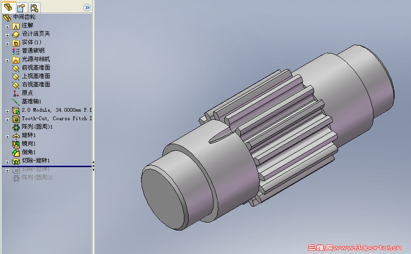The width and height of the screenshot is (411, 254).
Task: Expand the Tooth-Cut feature node
Action: [x=8, y=120]
